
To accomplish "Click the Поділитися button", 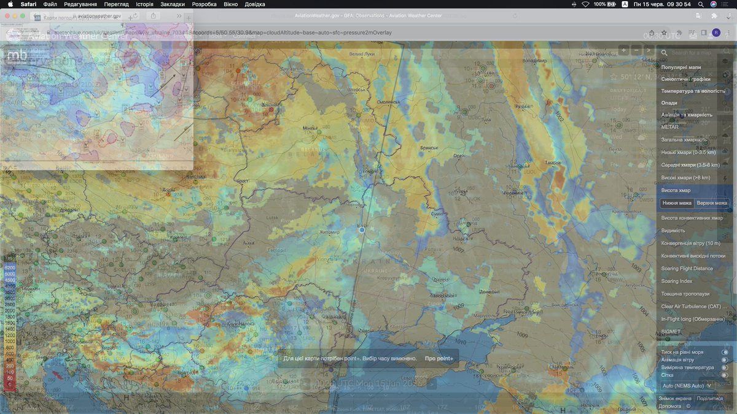I will click(710, 398).
